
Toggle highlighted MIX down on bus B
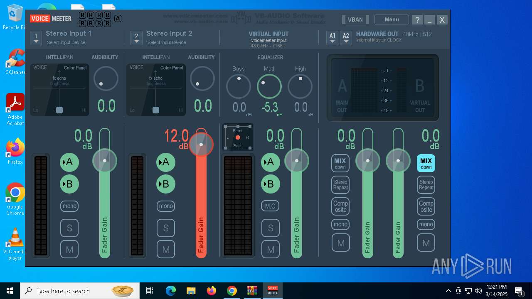[x=426, y=163]
